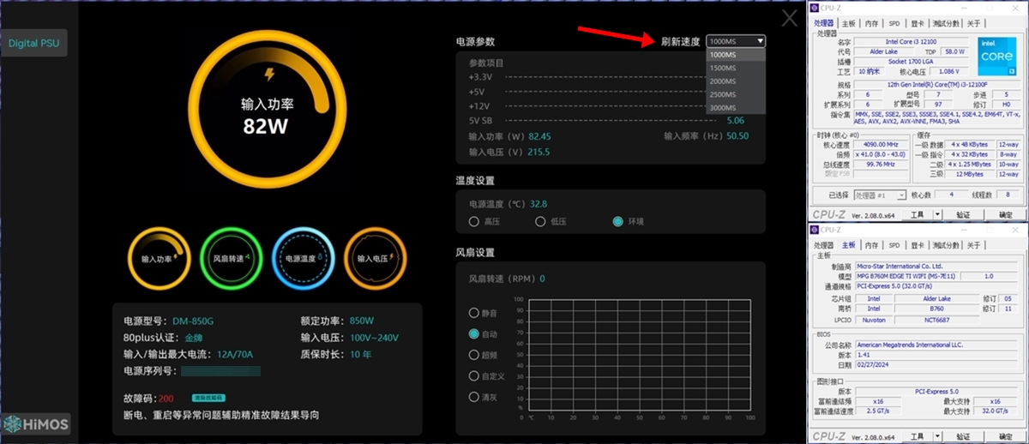Pick 2500MS in the refresh speed list
The image size is (1029, 444).
point(735,94)
